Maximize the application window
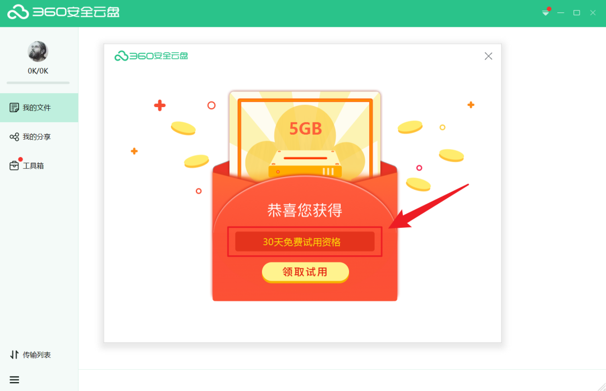The height and width of the screenshot is (391, 606). click(577, 13)
